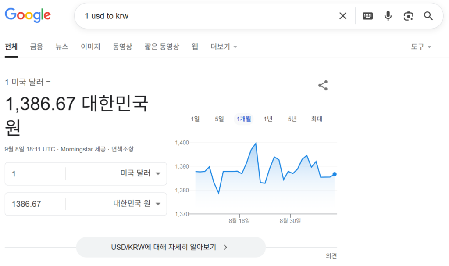
Task: Go to the 금융 tab
Action: click(x=36, y=47)
